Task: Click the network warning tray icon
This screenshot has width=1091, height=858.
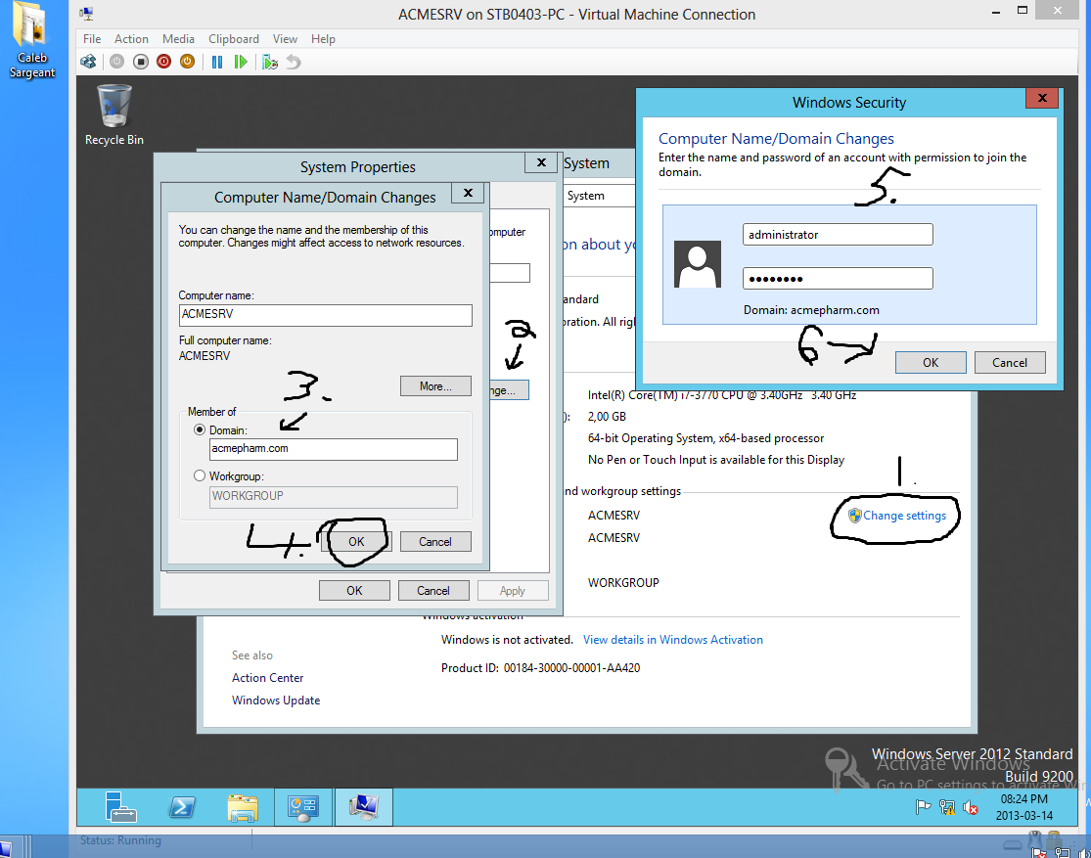Action: pyautogui.click(x=947, y=807)
